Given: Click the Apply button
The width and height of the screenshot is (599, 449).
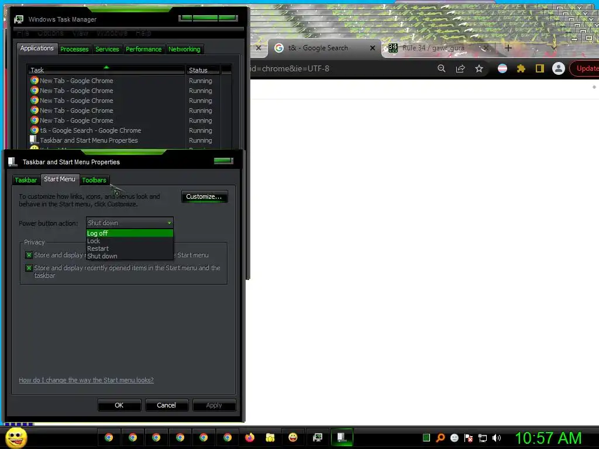Looking at the screenshot, I should pyautogui.click(x=214, y=405).
